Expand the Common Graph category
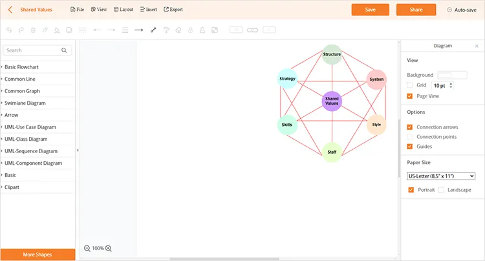The image size is (485, 261). click(38, 91)
